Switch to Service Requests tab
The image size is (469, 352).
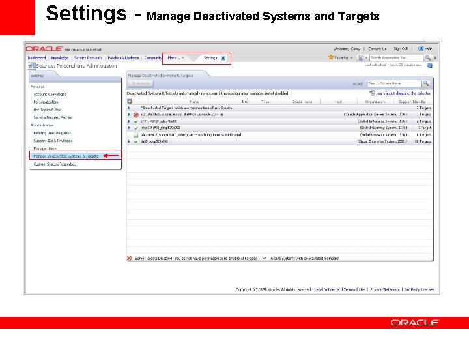[88, 58]
